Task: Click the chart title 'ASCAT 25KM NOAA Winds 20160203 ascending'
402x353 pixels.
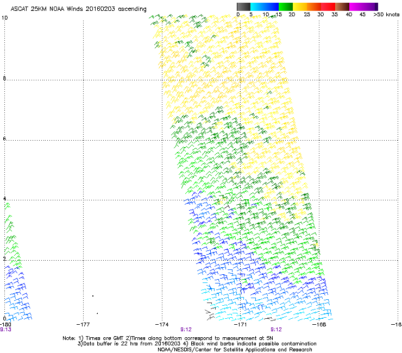Action: point(78,9)
